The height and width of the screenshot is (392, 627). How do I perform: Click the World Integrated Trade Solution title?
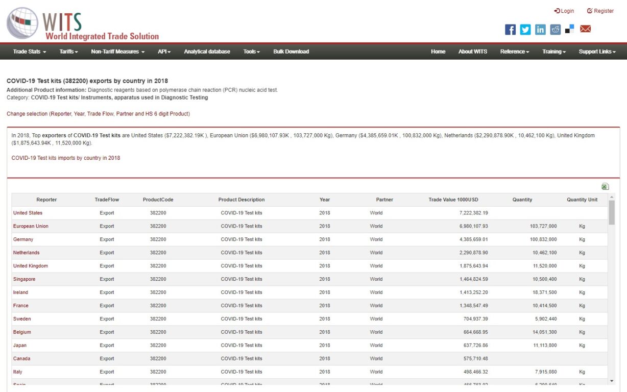click(102, 36)
